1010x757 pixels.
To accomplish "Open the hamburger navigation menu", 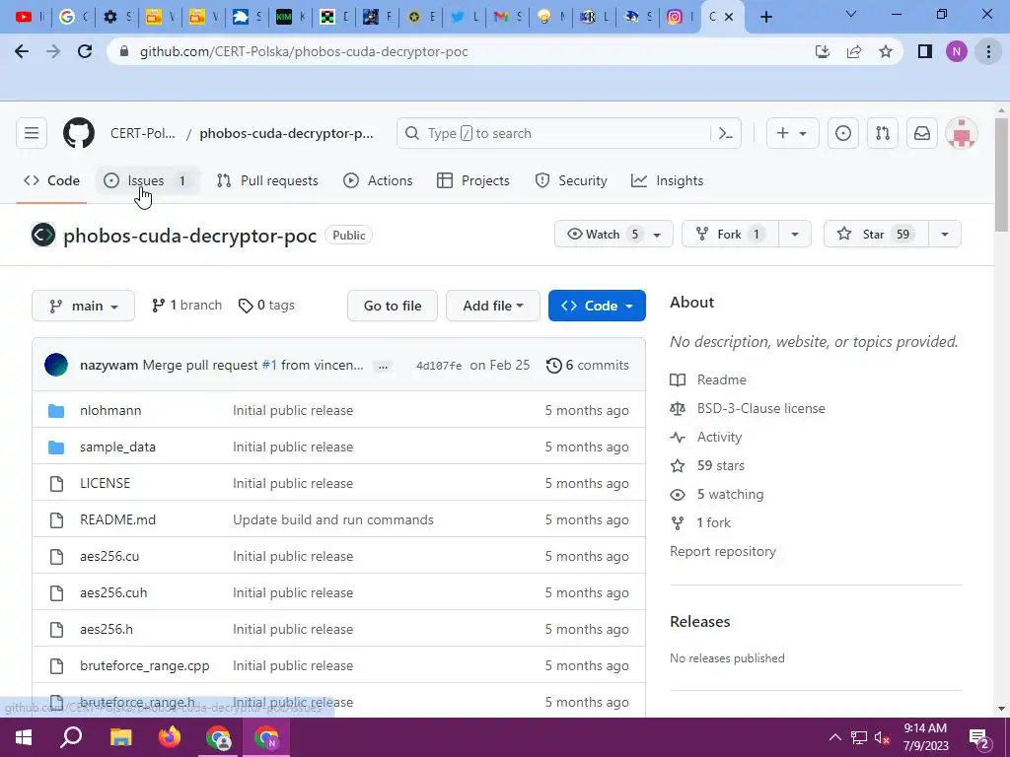I will pyautogui.click(x=32, y=133).
